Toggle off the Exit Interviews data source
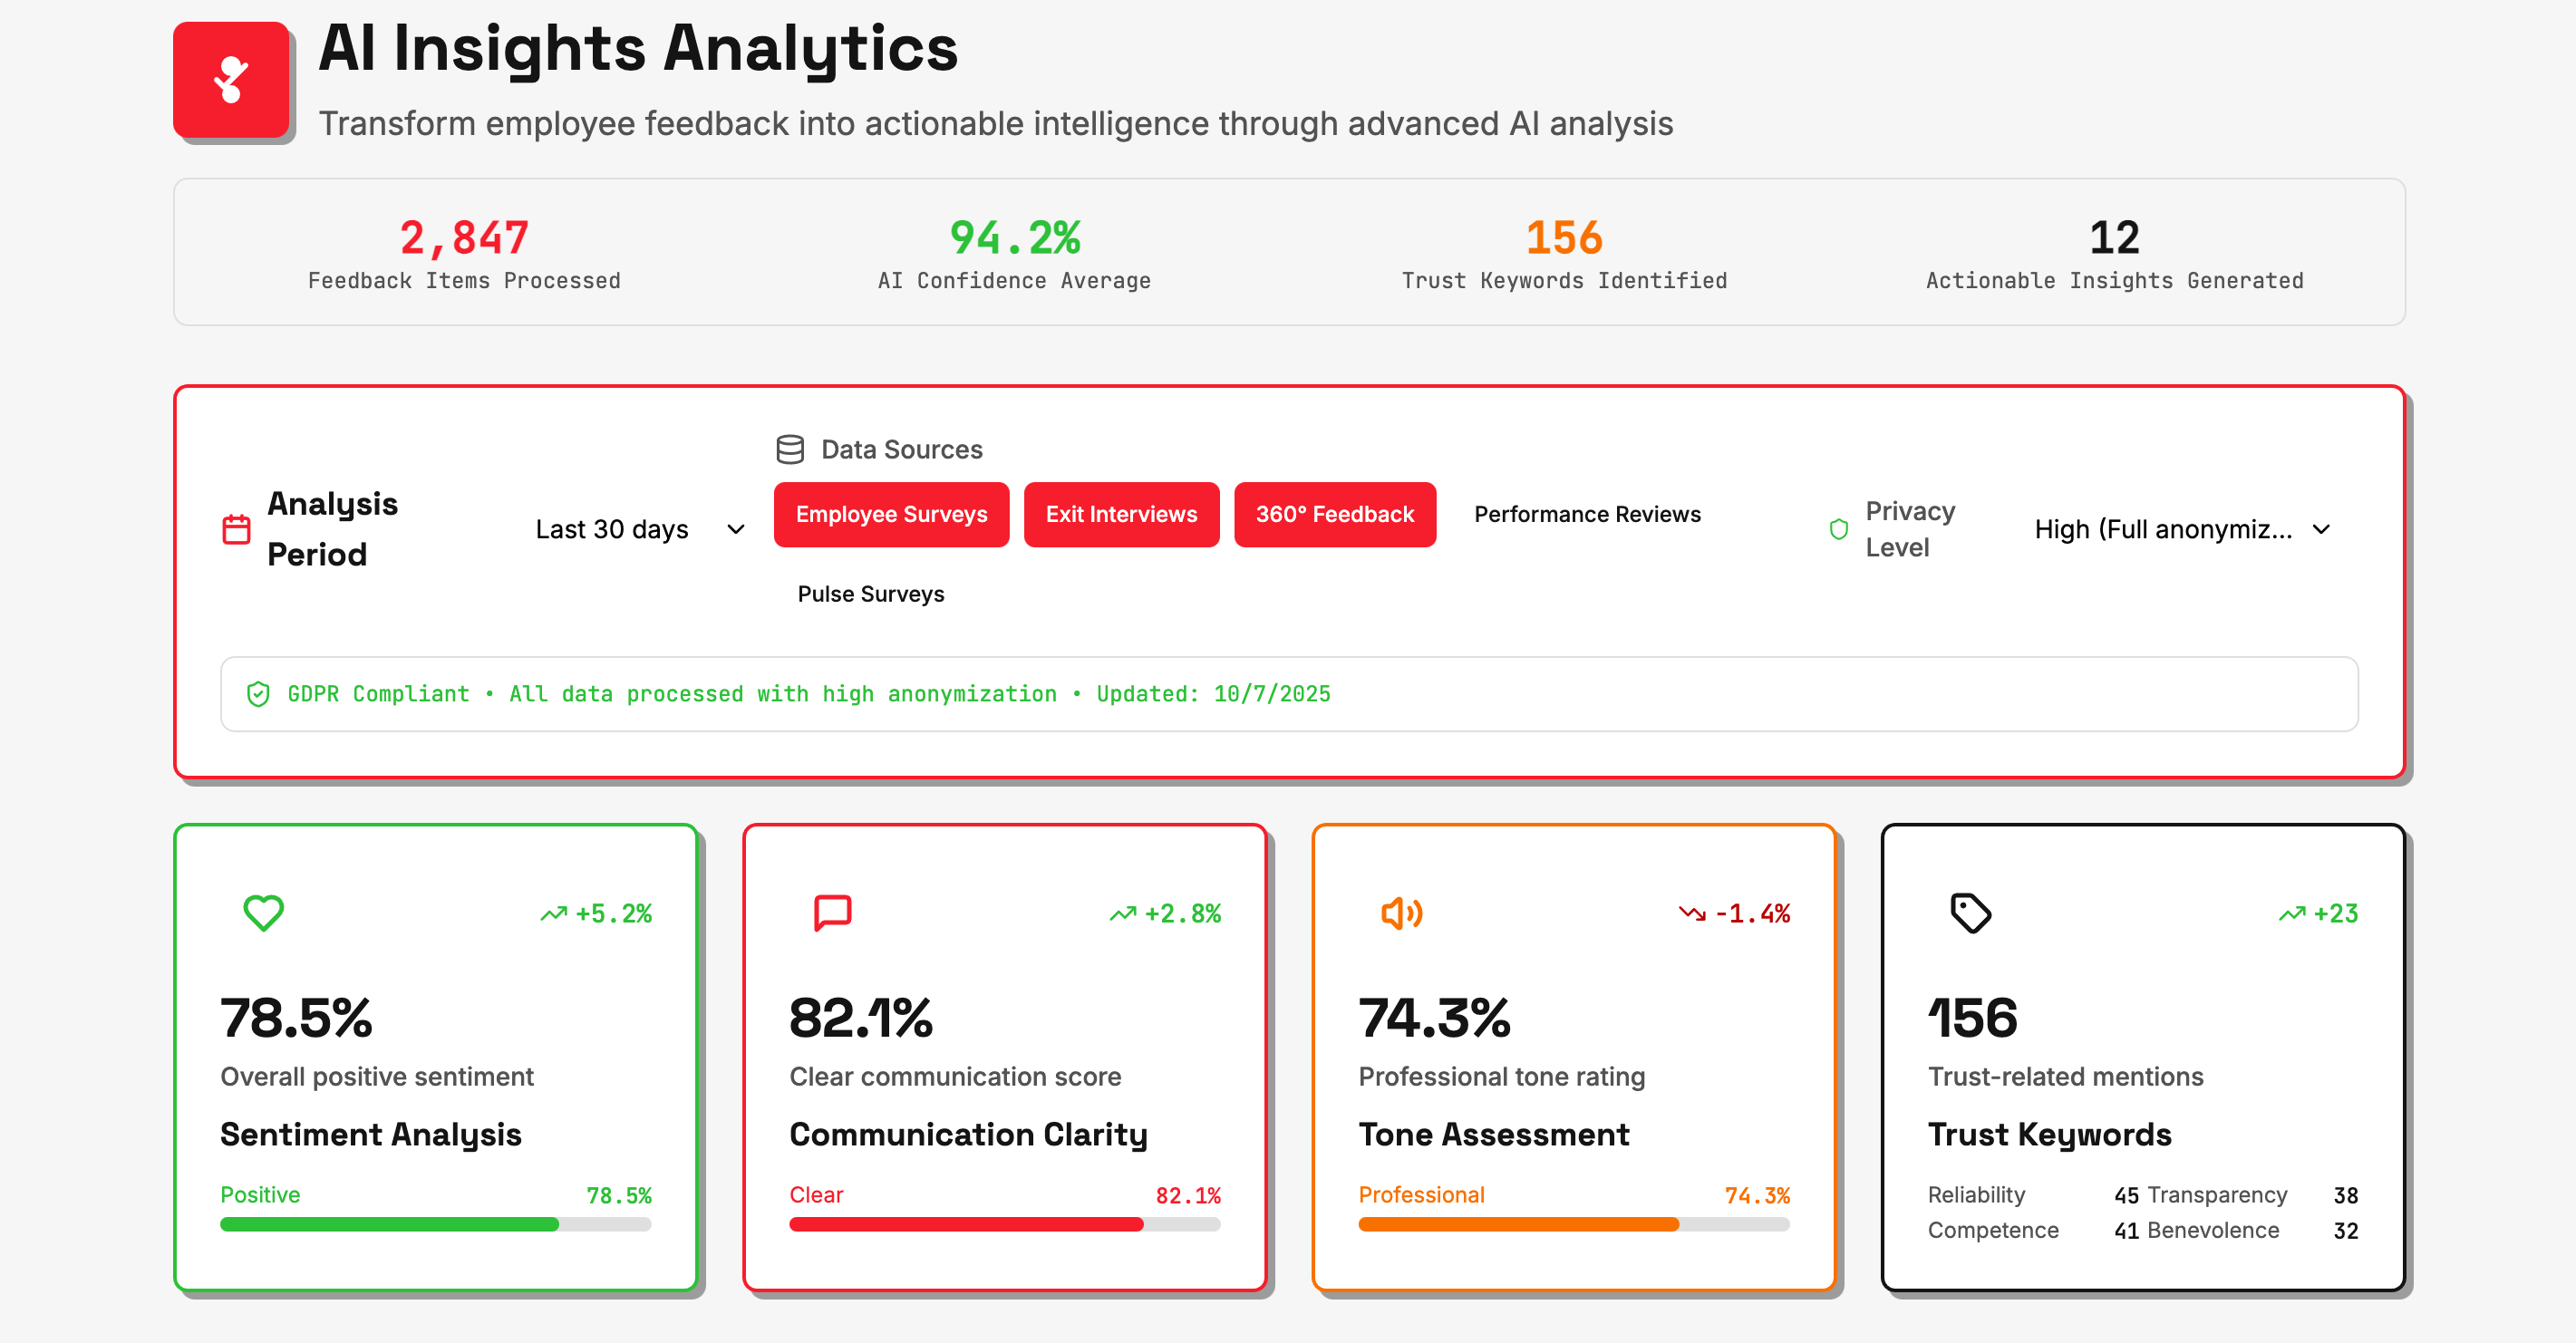 coord(1121,514)
